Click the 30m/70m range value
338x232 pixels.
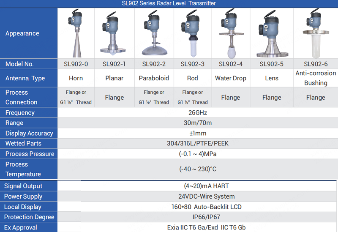[x=197, y=123]
